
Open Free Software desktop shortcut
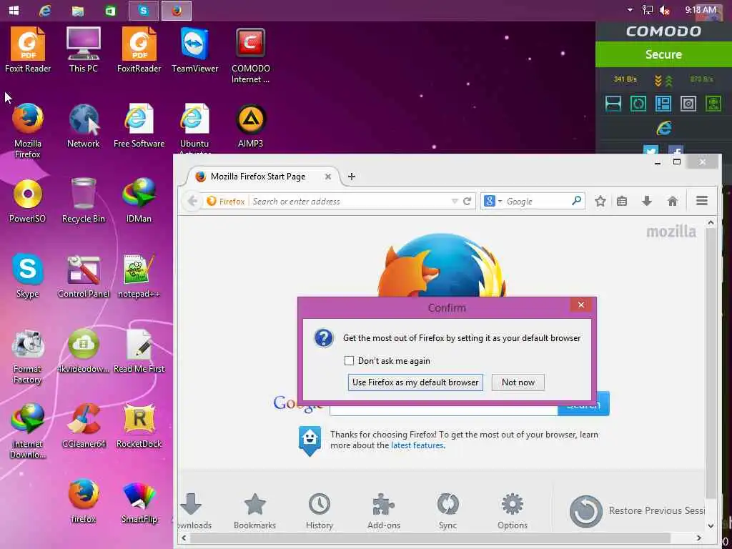click(139, 125)
